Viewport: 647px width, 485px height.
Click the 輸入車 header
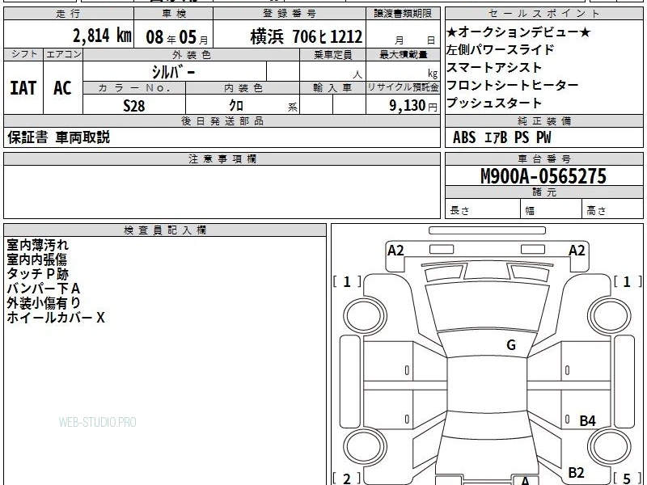332,88
